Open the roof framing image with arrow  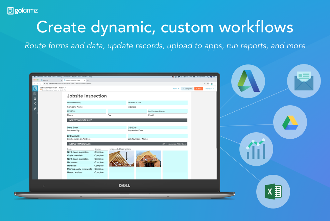[122, 159]
